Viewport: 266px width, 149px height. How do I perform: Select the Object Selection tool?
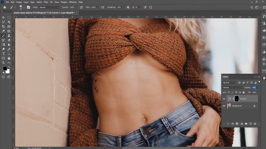(x=9, y=22)
